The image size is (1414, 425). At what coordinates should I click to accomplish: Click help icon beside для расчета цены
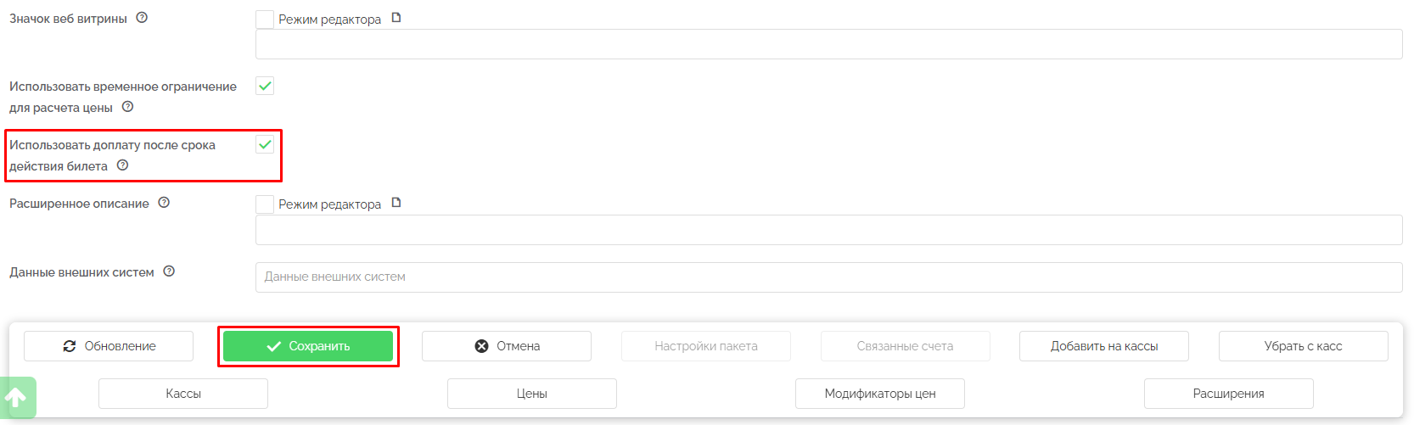(x=128, y=107)
